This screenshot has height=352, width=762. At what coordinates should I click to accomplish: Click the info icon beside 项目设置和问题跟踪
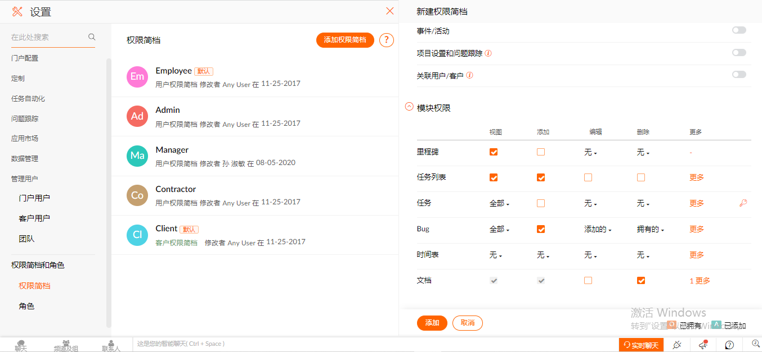tap(488, 53)
